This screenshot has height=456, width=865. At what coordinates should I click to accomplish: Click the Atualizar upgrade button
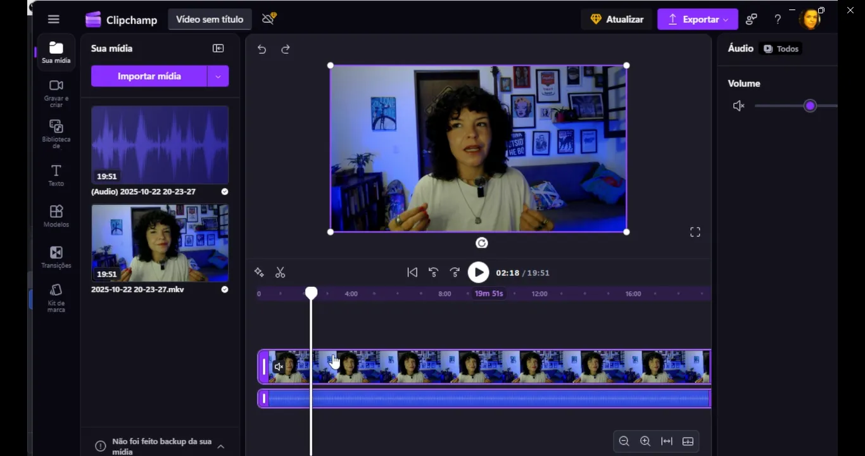pos(616,20)
